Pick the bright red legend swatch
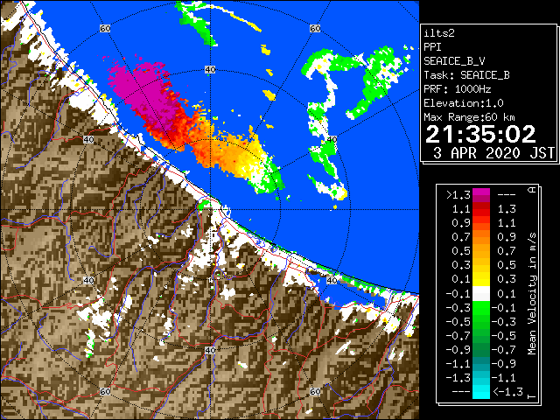The width and height of the screenshot is (560, 420). pos(481,213)
